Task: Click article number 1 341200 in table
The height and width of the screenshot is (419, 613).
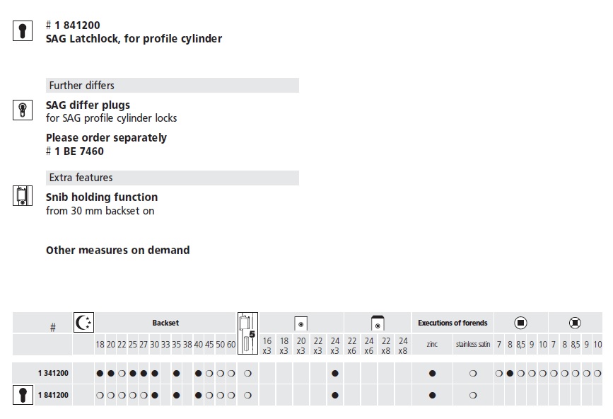Action: tap(53, 373)
